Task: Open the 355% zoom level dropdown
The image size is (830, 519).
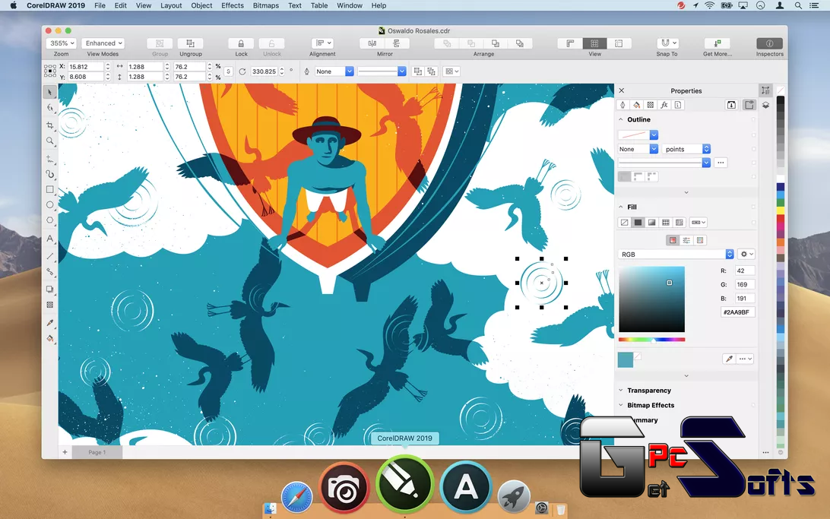Action: (x=62, y=43)
